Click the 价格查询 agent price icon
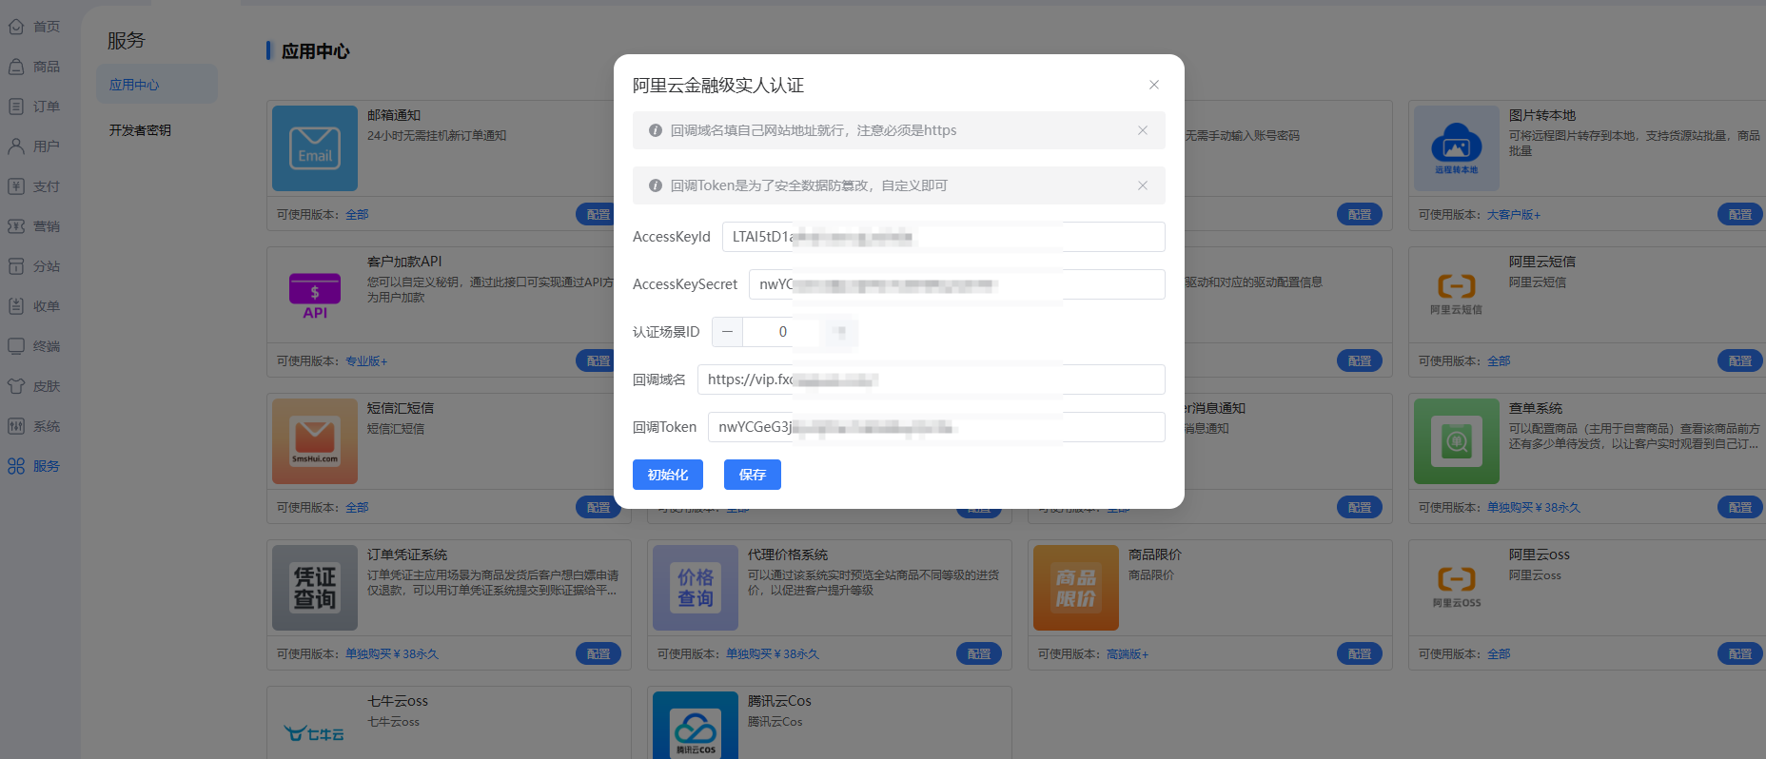Screen dimensions: 1766x759 695,588
